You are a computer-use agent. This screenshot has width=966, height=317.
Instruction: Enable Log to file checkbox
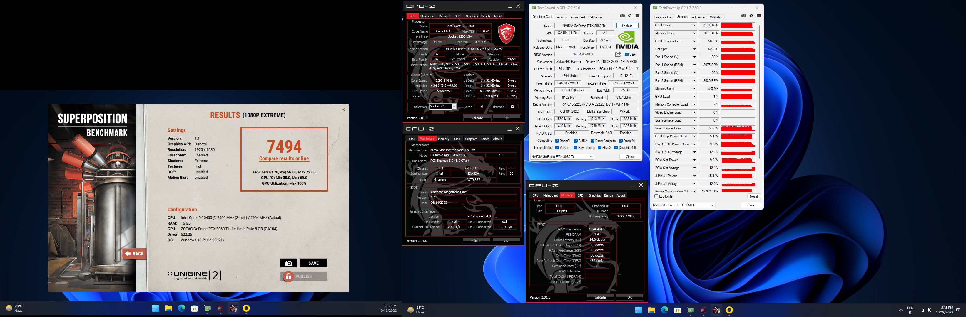pos(656,196)
